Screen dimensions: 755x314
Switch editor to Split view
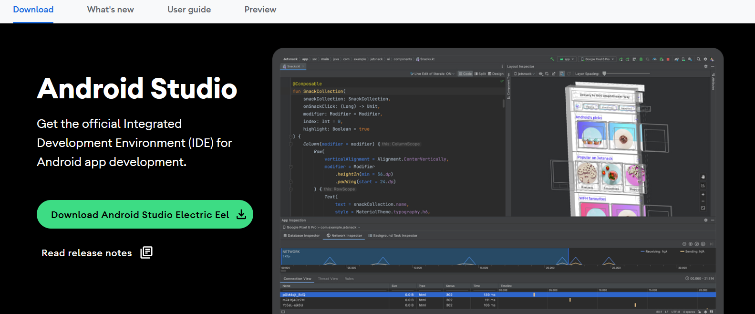(480, 74)
